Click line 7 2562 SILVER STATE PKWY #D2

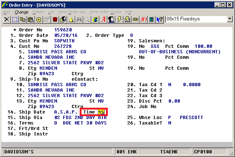66,62
